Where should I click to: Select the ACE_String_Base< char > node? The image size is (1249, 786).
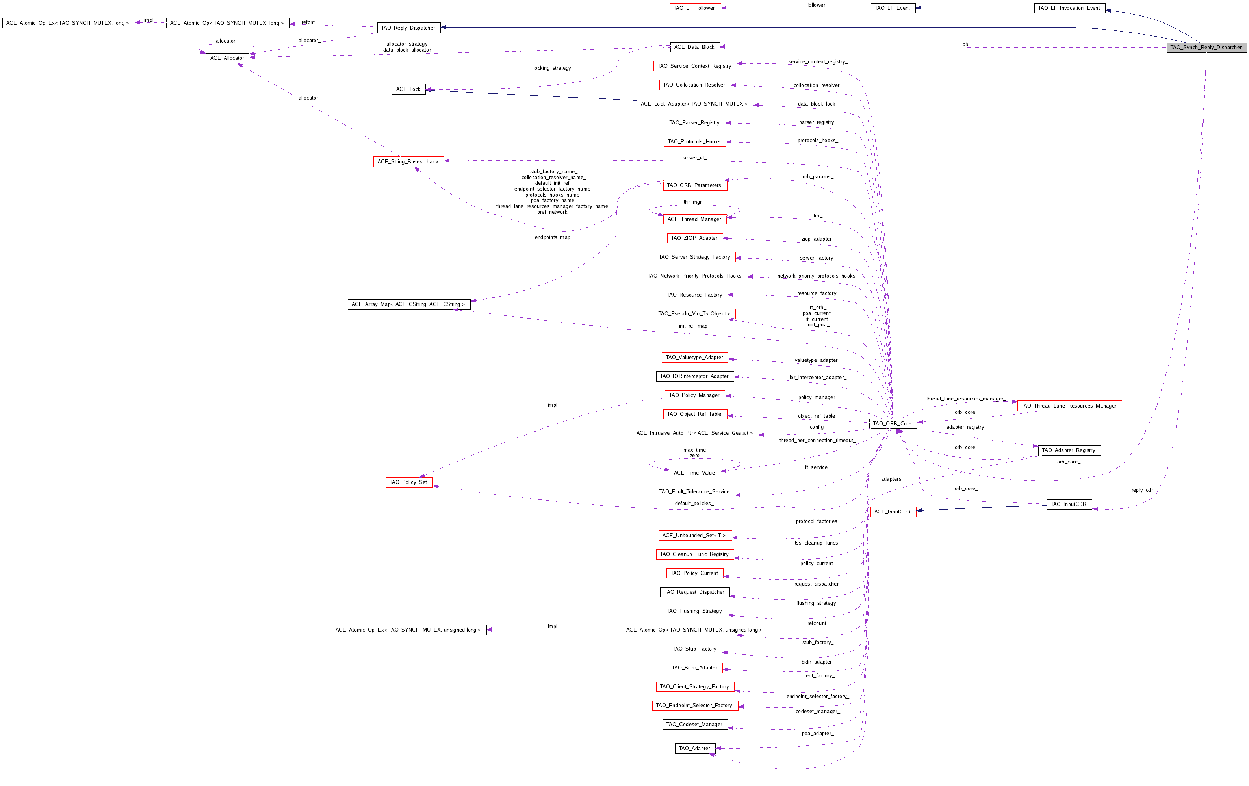point(408,162)
